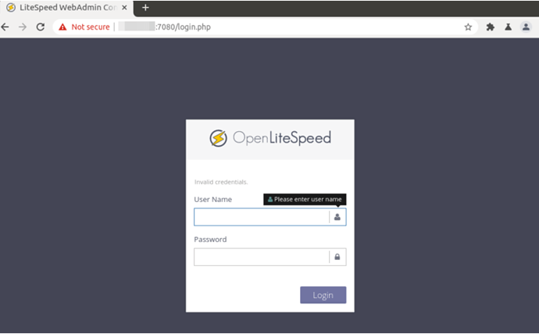Click the OpenLiteSpeed logo
Screen dimensions: 539x334
[x=270, y=138]
